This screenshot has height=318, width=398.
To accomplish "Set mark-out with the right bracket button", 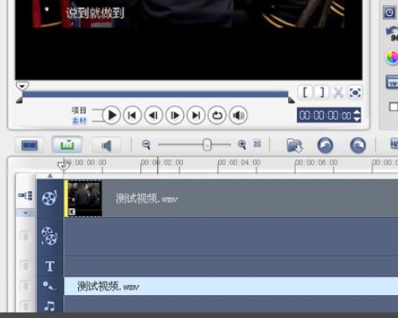I will point(322,92).
